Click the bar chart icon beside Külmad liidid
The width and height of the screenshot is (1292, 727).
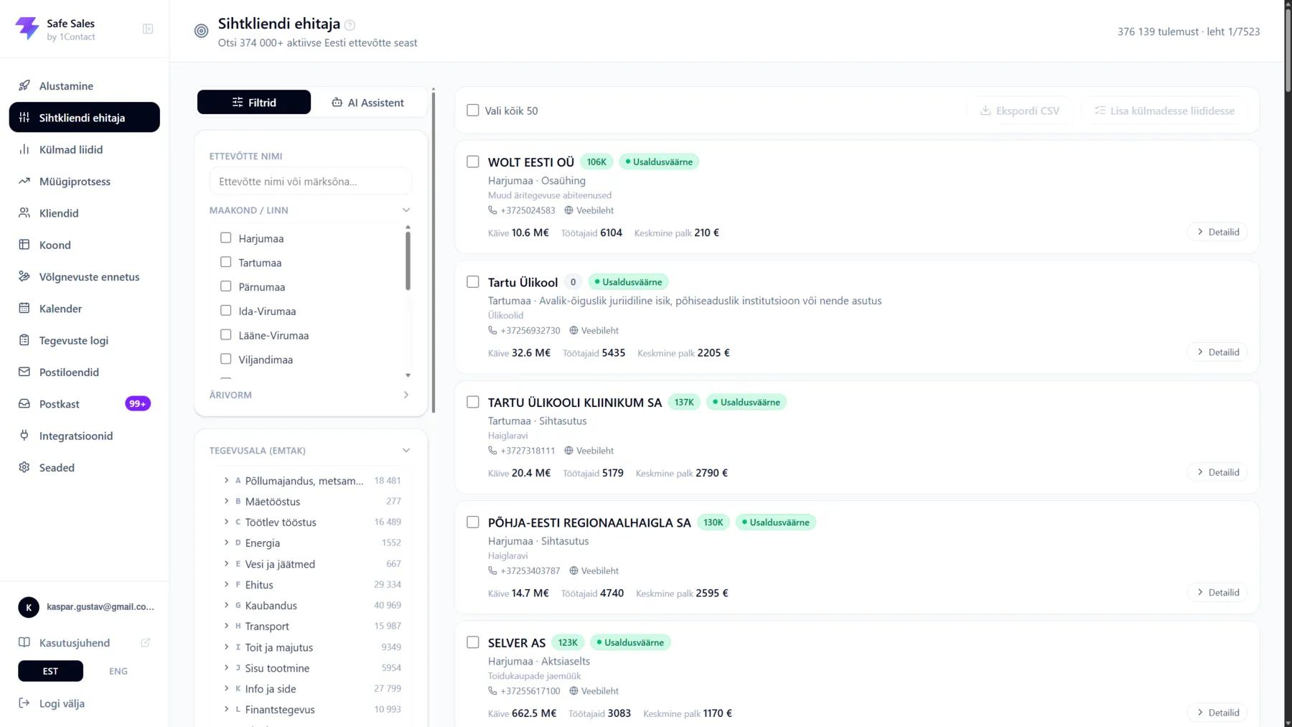pos(24,149)
